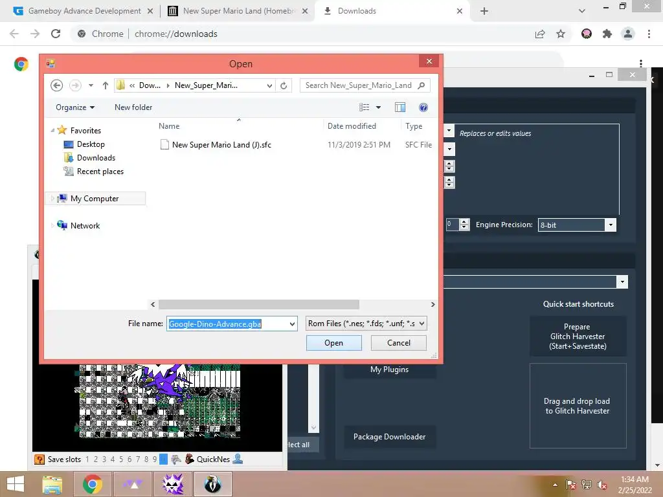Open the Organize menu
Image resolution: width=663 pixels, height=497 pixels.
click(x=75, y=107)
